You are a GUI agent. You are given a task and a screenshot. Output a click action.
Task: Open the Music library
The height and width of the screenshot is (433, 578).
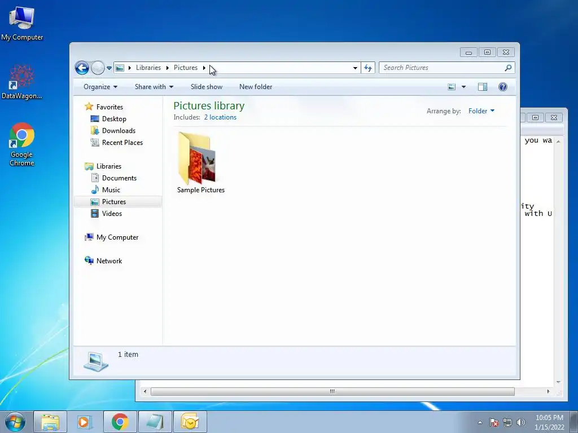111,190
